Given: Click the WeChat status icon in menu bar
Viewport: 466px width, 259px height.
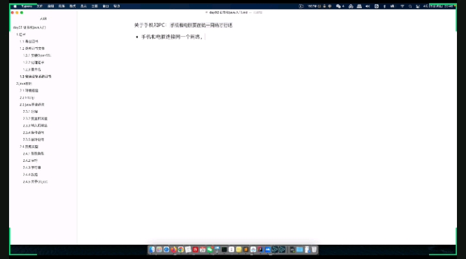Looking at the screenshot, I should (x=338, y=6).
